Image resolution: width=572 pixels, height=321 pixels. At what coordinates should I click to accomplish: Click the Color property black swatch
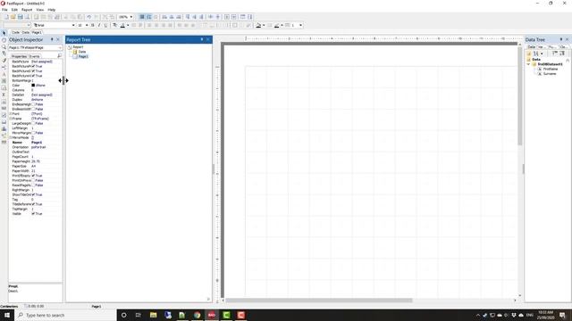point(33,86)
